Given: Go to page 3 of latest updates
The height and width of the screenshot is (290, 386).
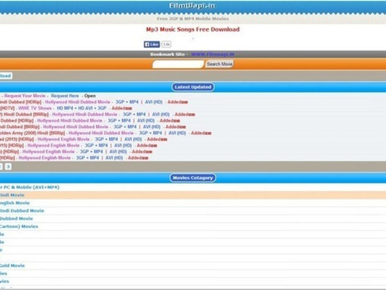Looking at the screenshot, I should pos(8,167).
